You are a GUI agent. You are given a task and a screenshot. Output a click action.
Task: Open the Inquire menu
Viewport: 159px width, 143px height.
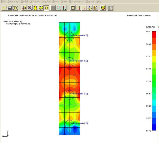coord(46,2)
